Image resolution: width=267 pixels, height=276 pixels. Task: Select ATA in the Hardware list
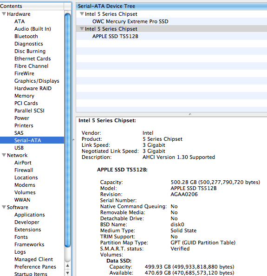[x=20, y=21]
